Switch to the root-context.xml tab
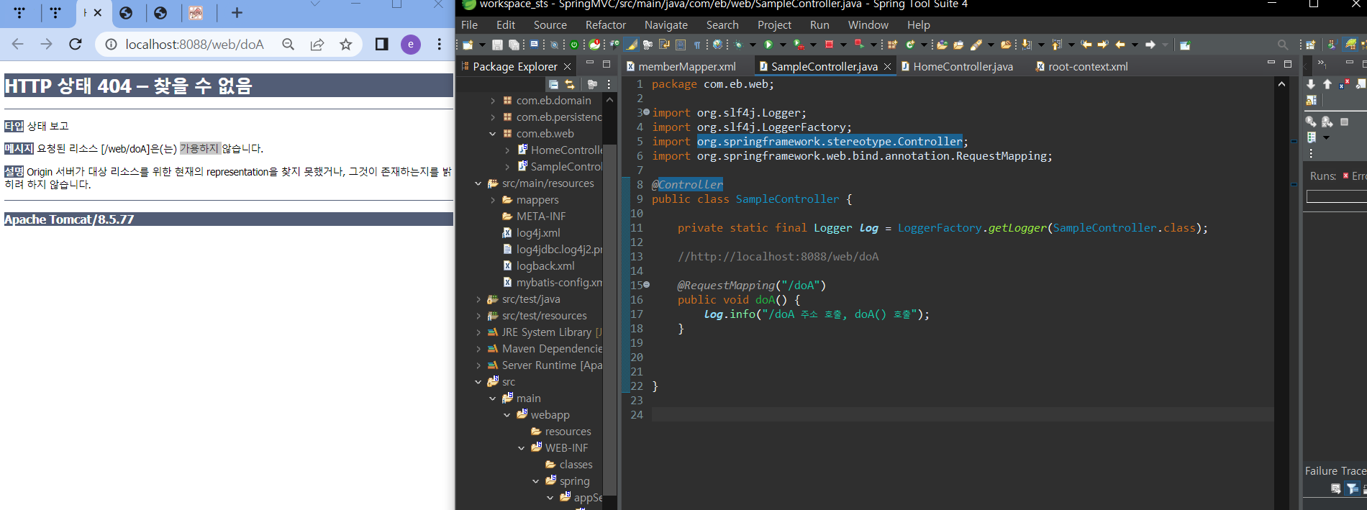The height and width of the screenshot is (510, 1367). click(x=1081, y=66)
